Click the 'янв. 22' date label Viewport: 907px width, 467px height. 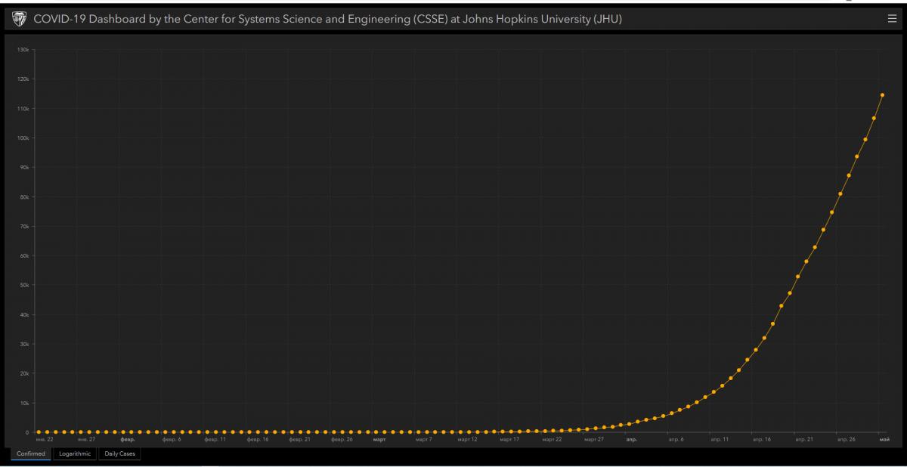pos(44,439)
